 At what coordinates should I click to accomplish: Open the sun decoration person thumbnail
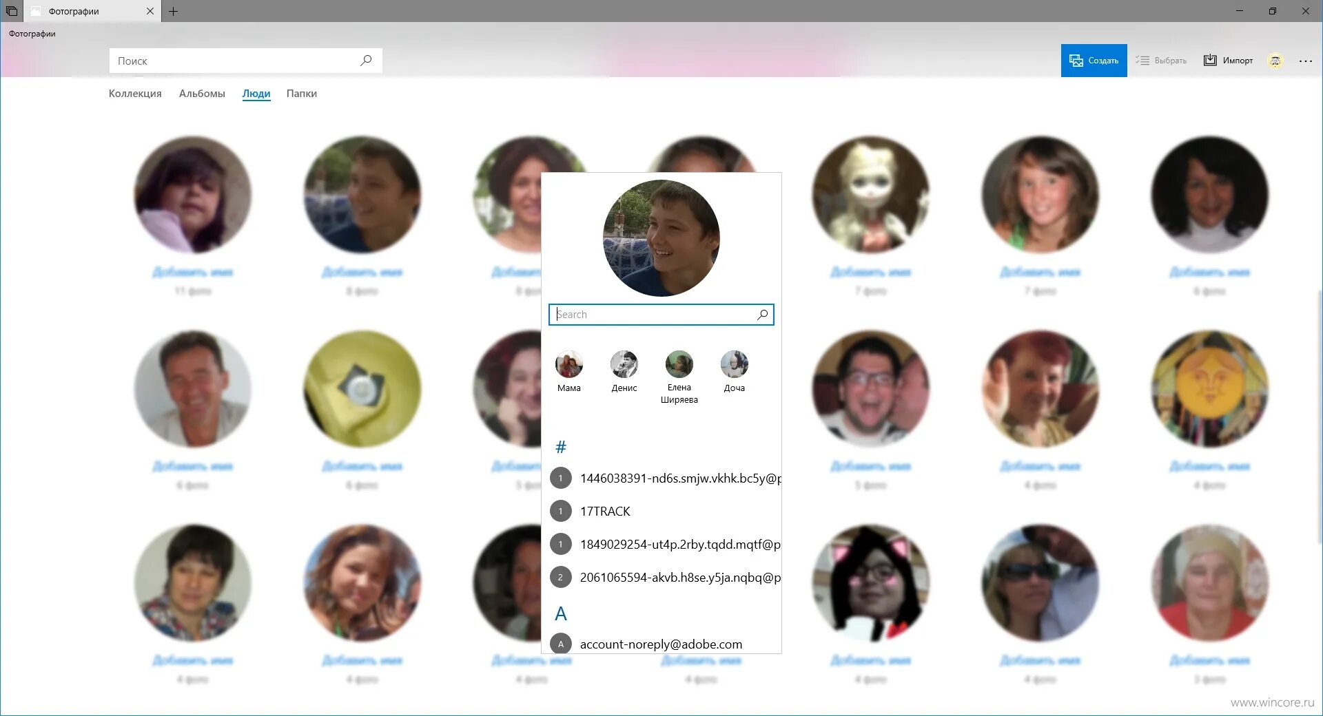[x=1210, y=389]
